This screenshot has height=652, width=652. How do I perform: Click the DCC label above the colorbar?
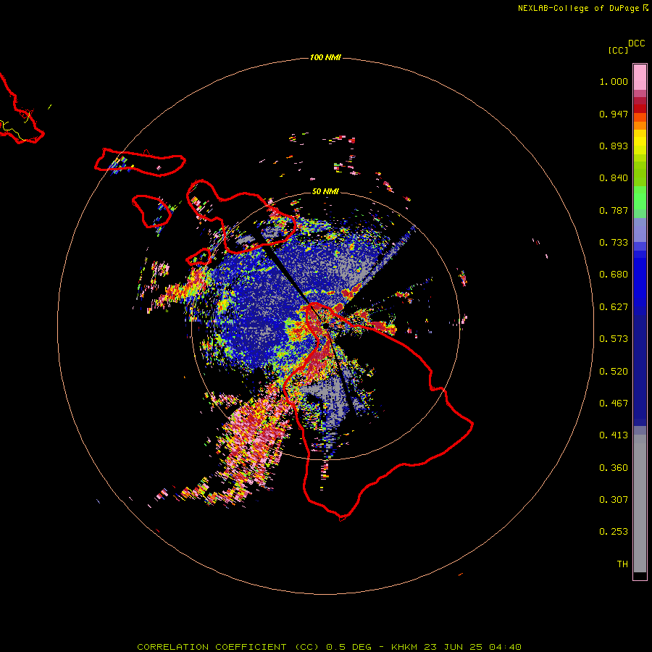click(x=636, y=43)
